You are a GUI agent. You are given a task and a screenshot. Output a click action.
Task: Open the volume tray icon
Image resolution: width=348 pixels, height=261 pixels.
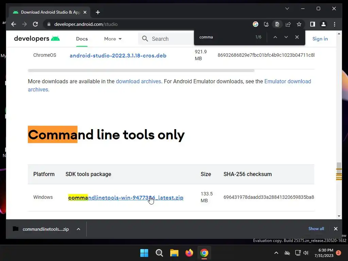coord(306,253)
